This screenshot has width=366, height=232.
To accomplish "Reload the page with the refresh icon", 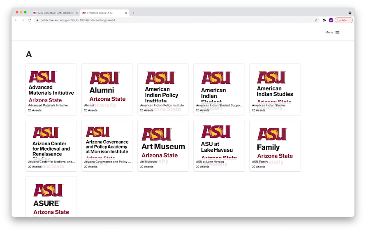I will [x=29, y=20].
